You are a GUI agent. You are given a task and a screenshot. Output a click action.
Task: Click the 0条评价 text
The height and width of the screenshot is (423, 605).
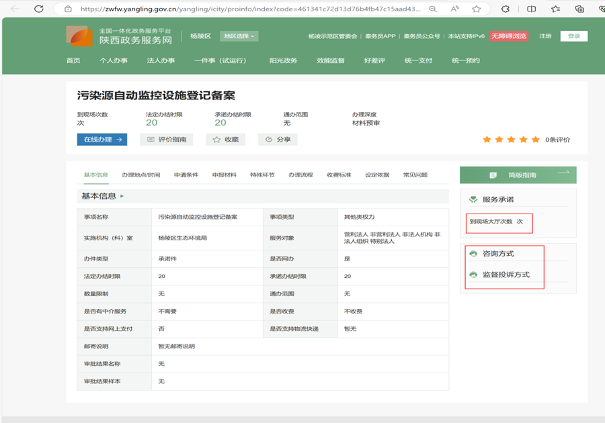(557, 140)
